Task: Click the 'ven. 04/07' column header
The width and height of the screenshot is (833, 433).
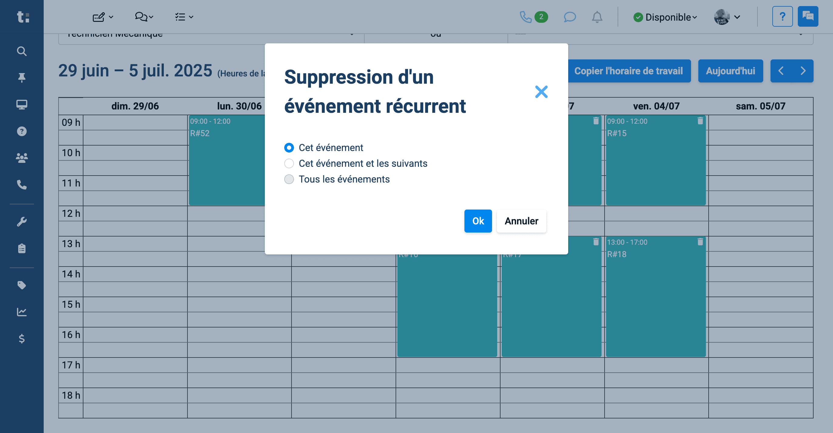Action: (x=656, y=106)
